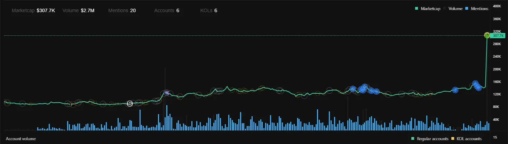Select the Volume $2.7M stat
The height and width of the screenshot is (144, 508).
pyautogui.click(x=78, y=10)
